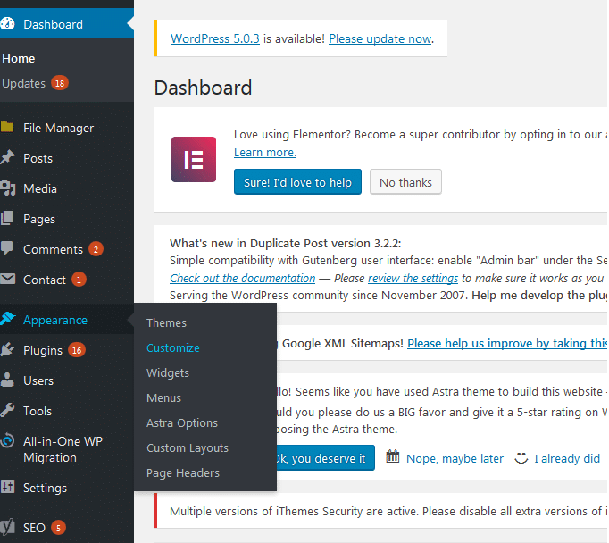Choose Themes from Appearance flyout
The width and height of the screenshot is (609, 543).
(x=166, y=322)
